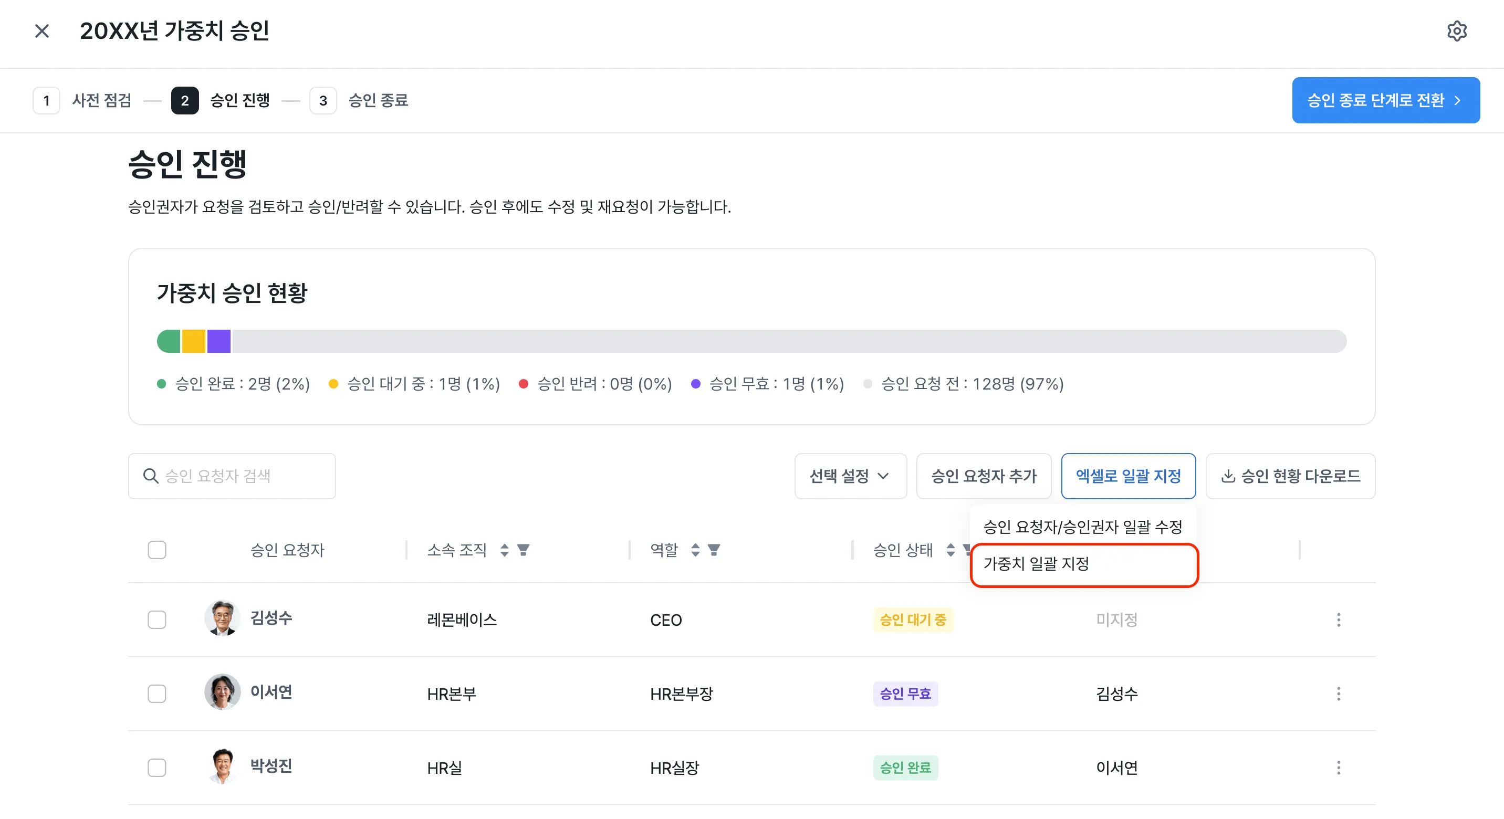Sort the 역할 column
The image size is (1504, 819).
pos(695,550)
